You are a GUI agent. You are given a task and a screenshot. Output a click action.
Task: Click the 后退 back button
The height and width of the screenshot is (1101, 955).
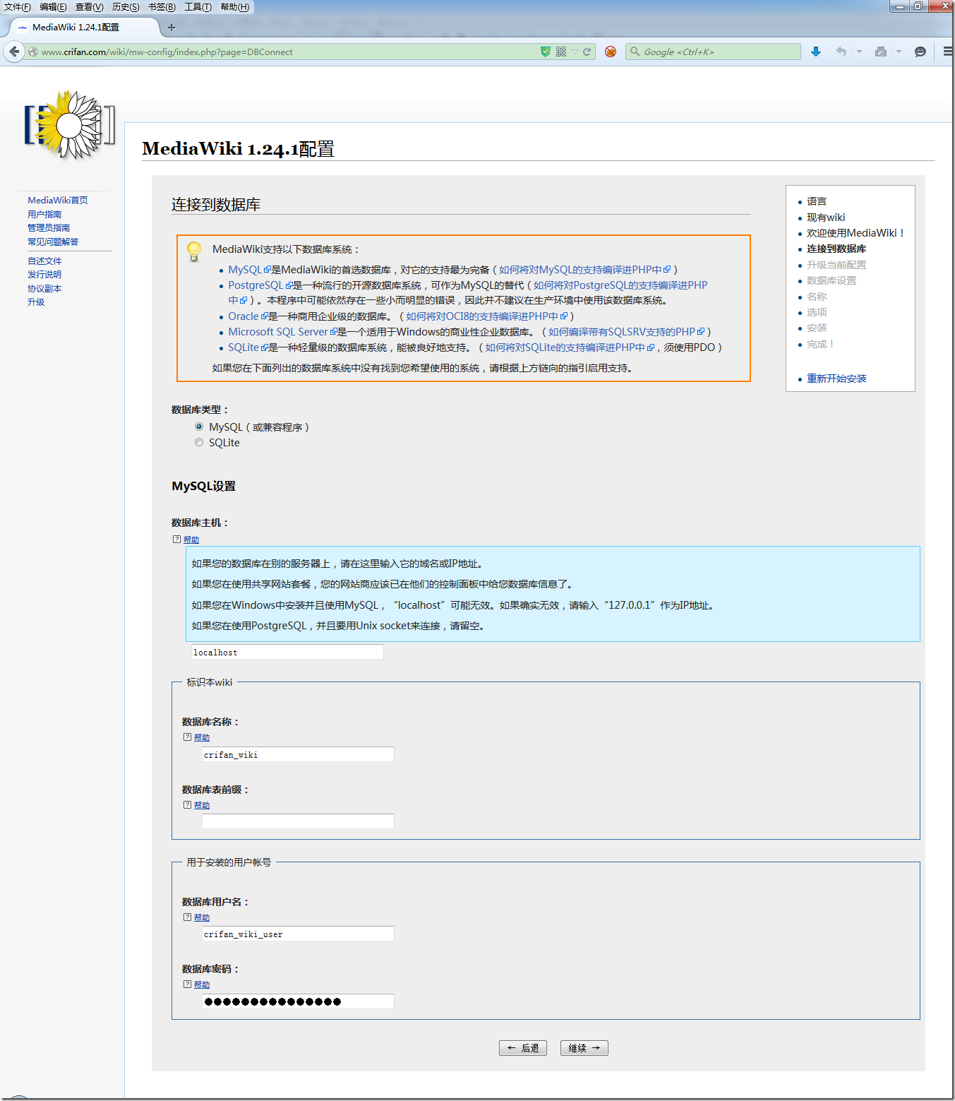[523, 1048]
